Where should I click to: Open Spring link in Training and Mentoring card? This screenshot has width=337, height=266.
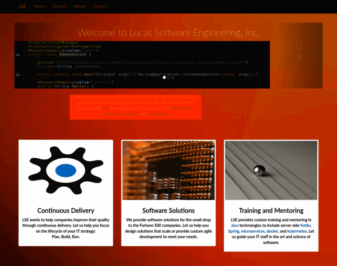click(x=233, y=231)
